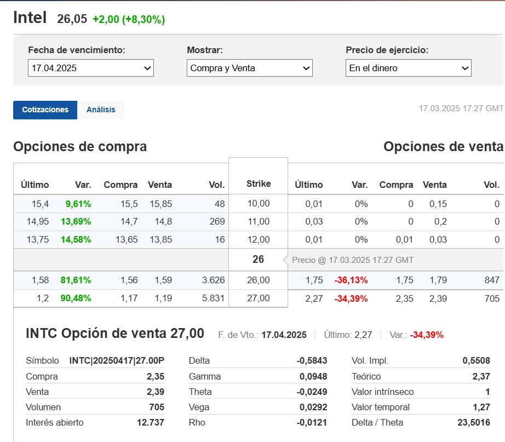Click the put last price 2,27 in the table
The width and height of the screenshot is (505, 442).
click(314, 299)
